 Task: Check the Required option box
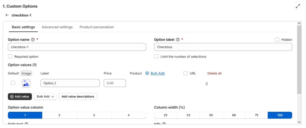10,56
